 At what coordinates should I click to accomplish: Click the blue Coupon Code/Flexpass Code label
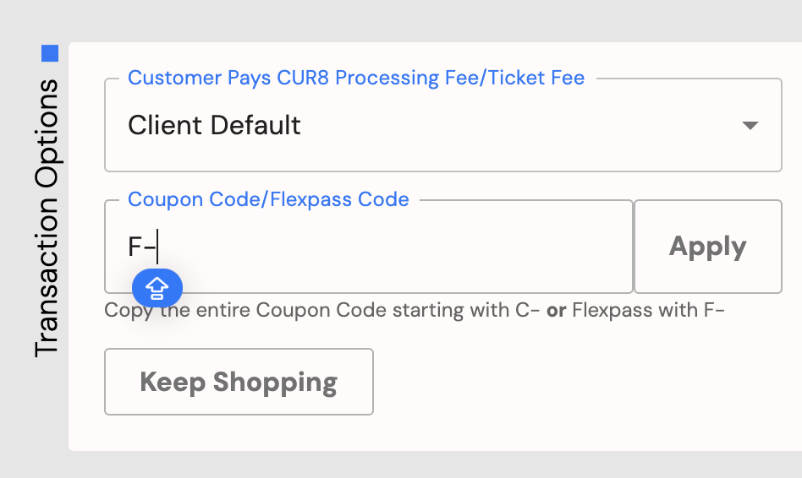(x=268, y=199)
